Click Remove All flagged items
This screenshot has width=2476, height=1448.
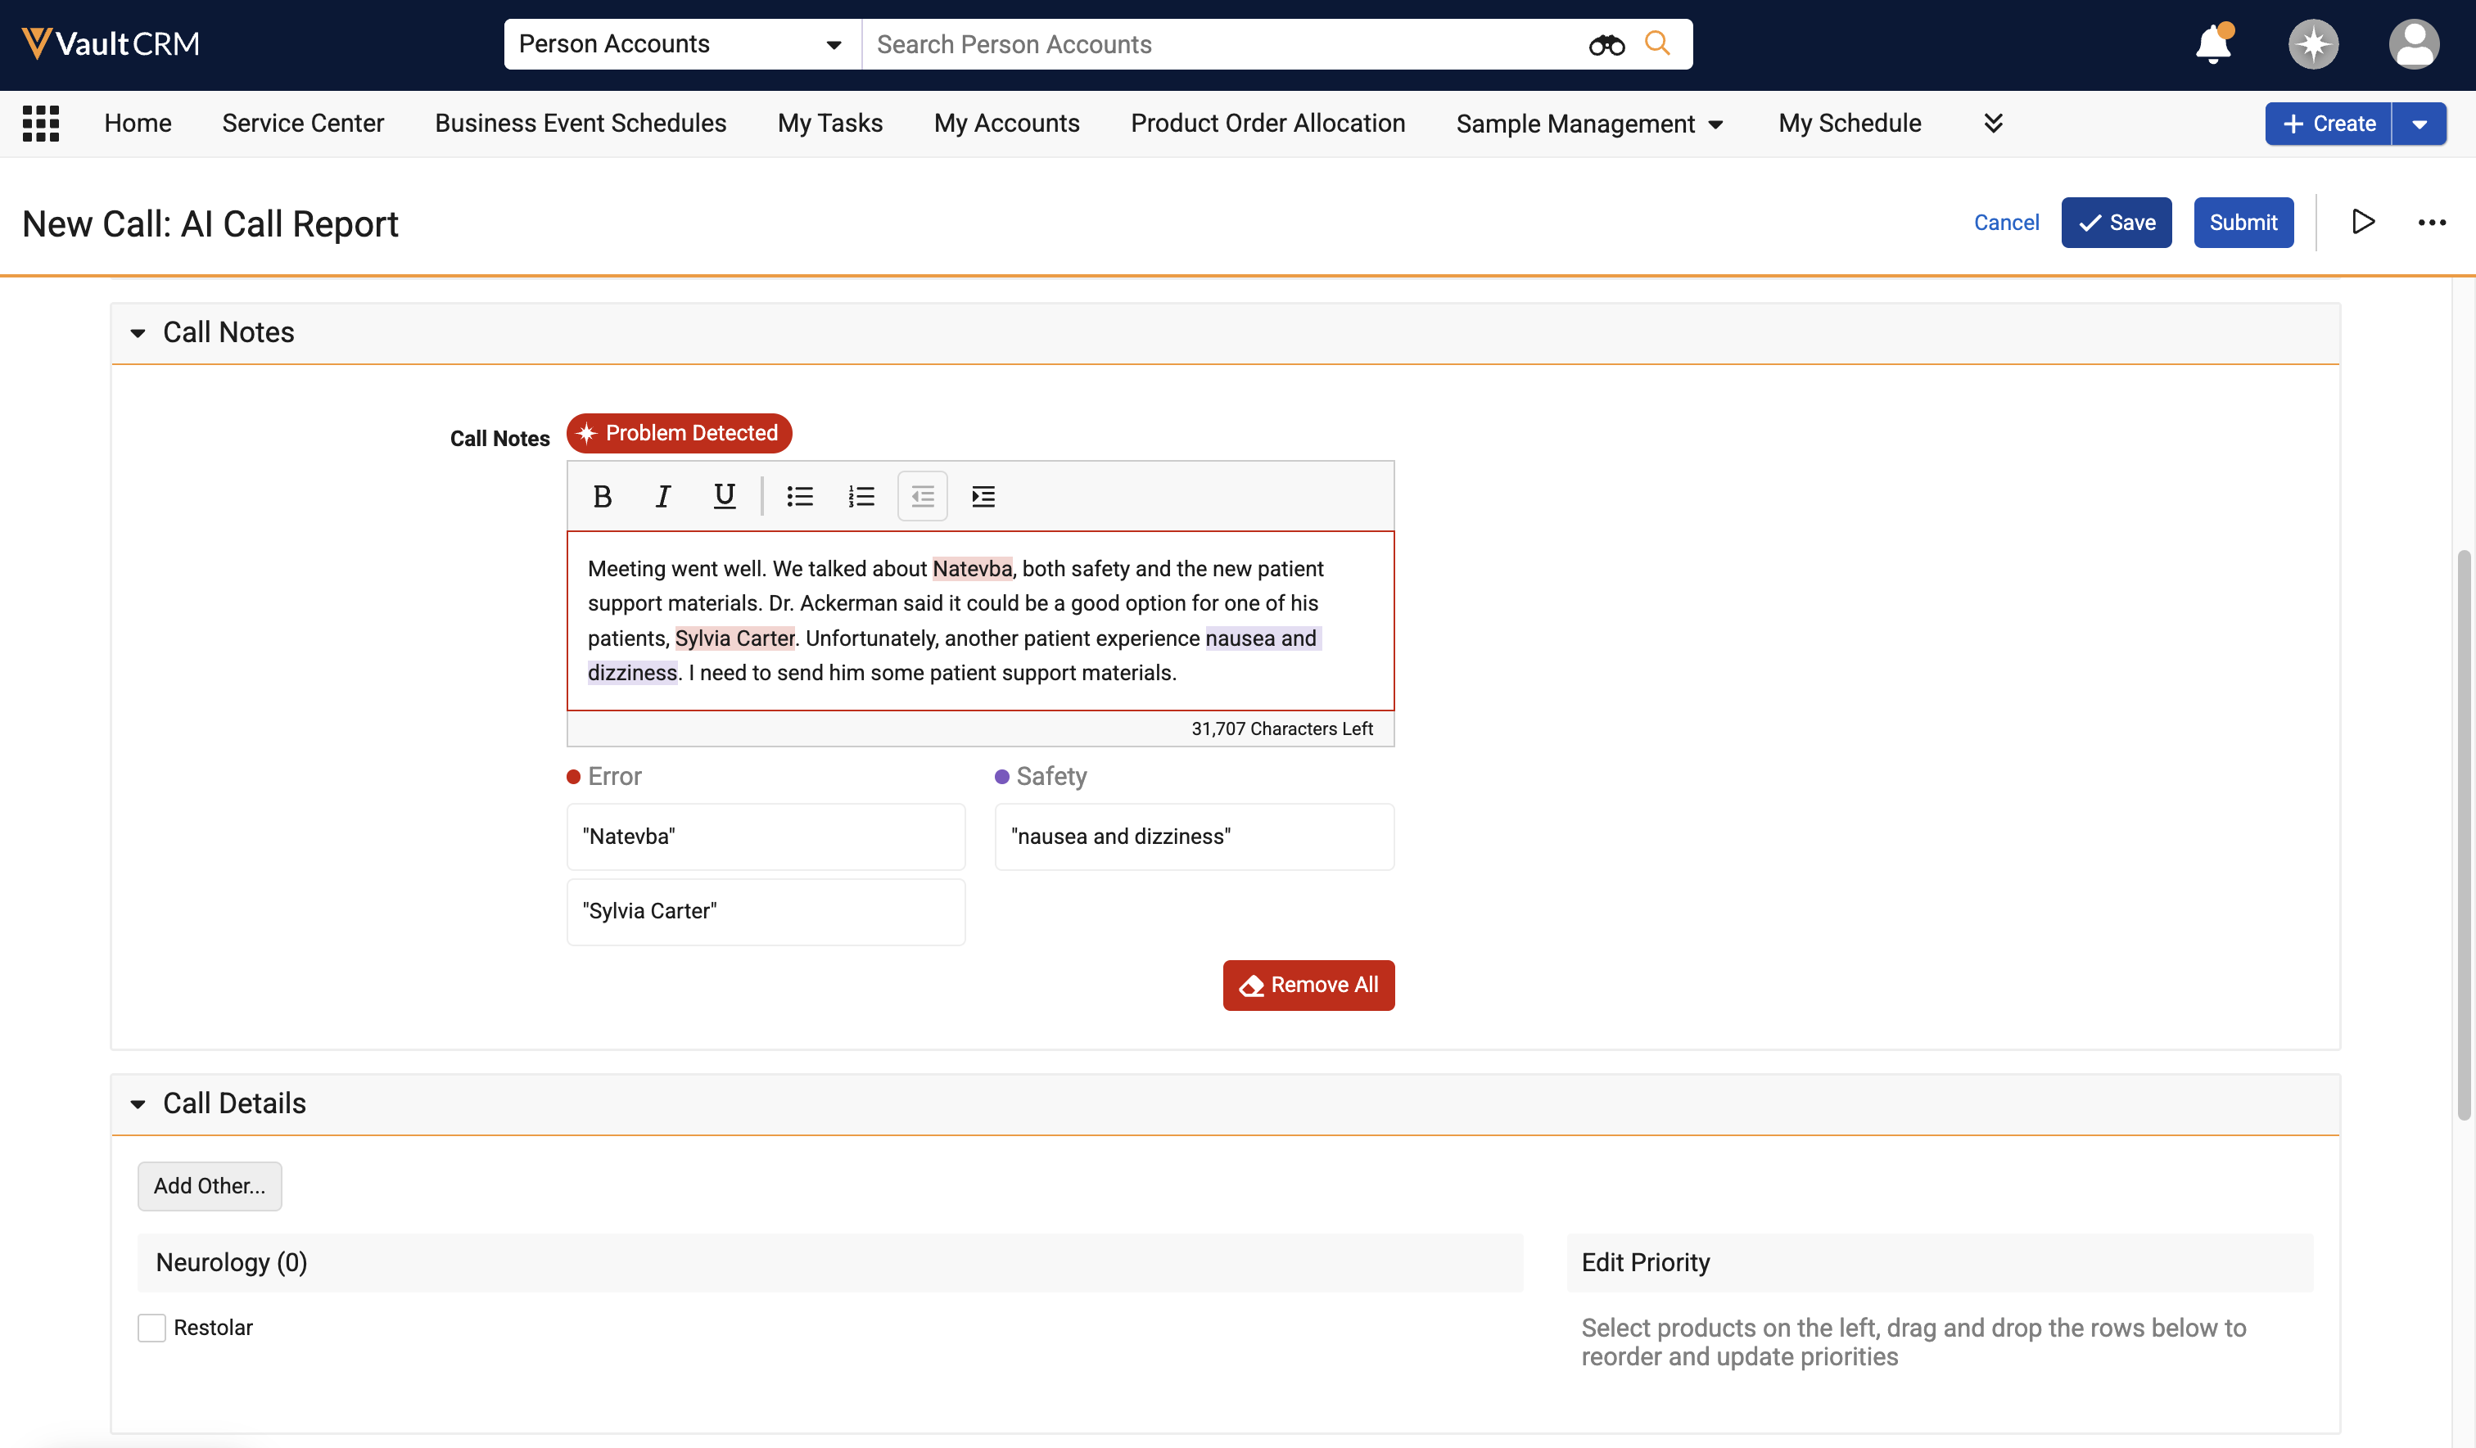(1308, 985)
